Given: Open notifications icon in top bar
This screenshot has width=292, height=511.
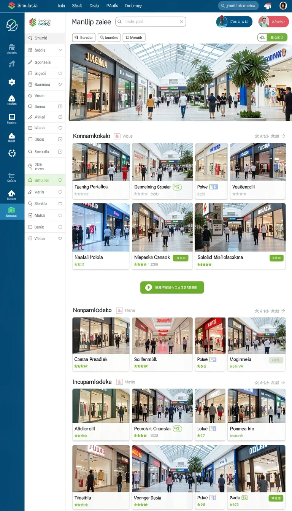Looking at the screenshot, I should pyautogui.click(x=268, y=6).
